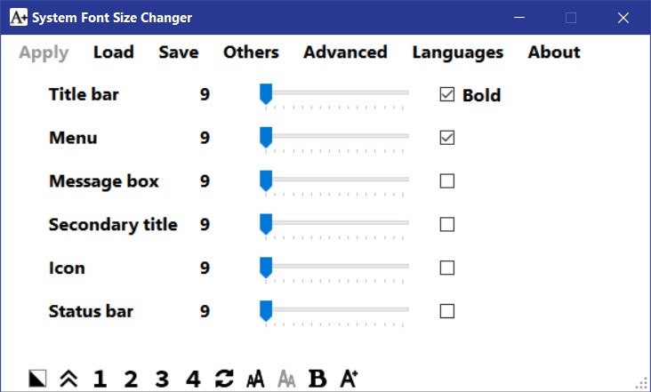Uncheck the bold checkbox for Menu
Screen dimensions: 651x392
(447, 138)
